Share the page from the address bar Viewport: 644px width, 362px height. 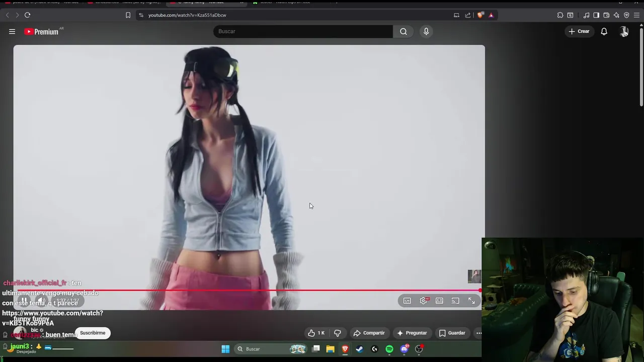tap(468, 15)
